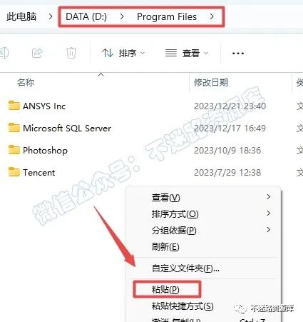Sort by the 修改日期 column header
Screen dimensions: 303x322
coord(211,83)
